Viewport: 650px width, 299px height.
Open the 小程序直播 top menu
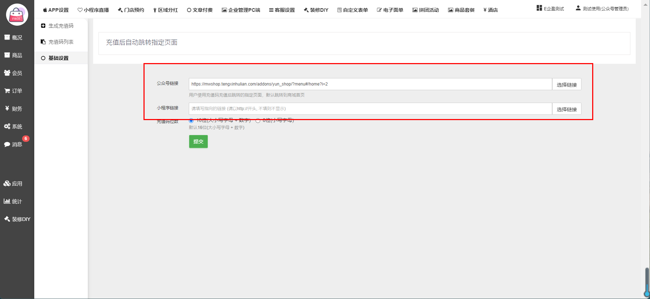[93, 10]
